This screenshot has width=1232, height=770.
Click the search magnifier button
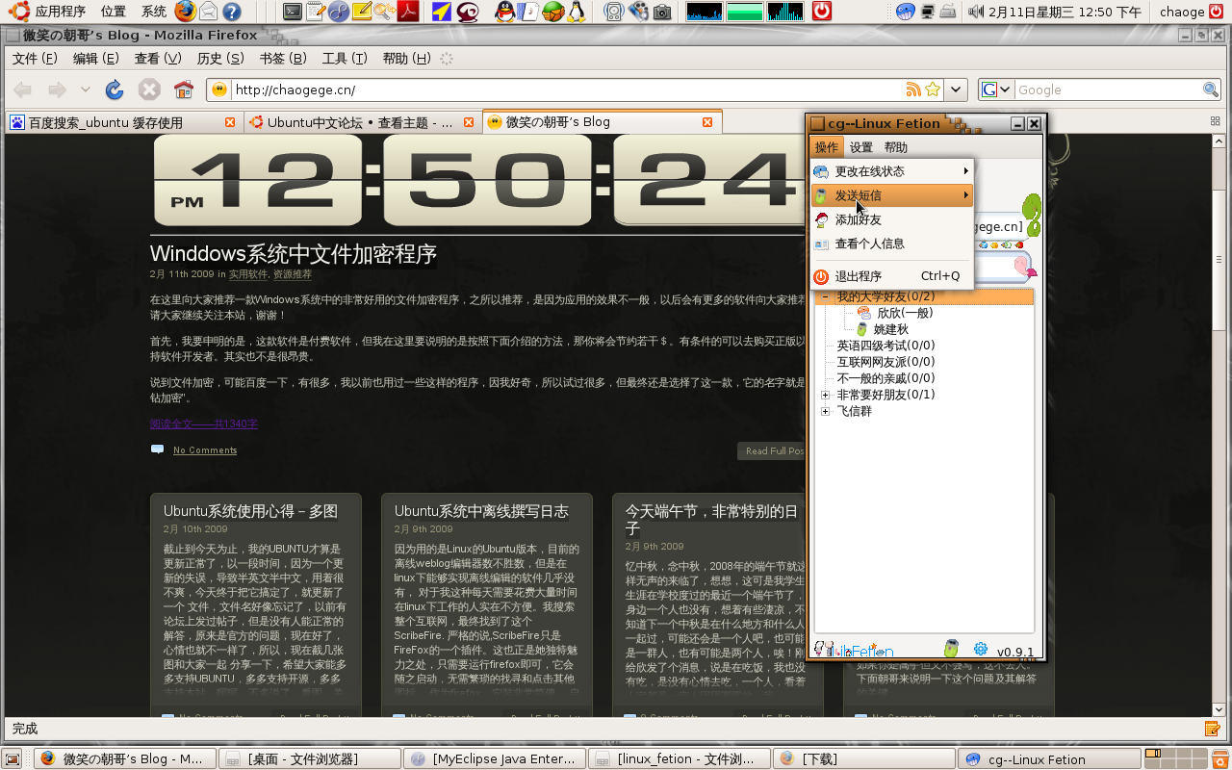coord(1211,90)
